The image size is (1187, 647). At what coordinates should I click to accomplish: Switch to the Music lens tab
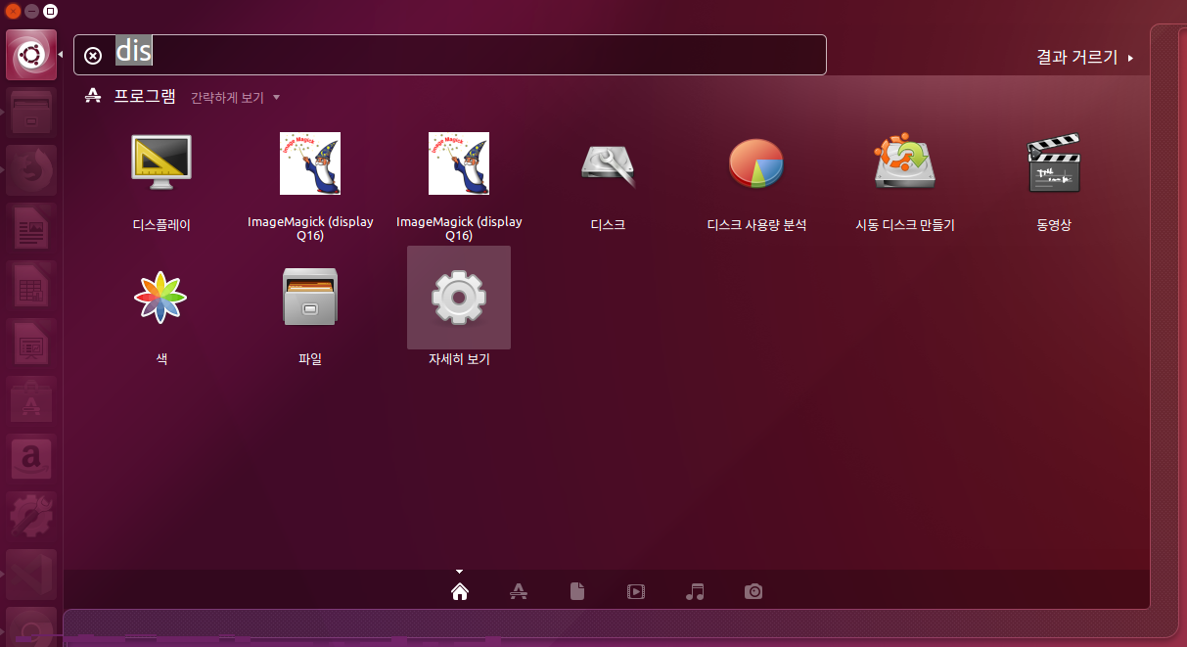click(x=695, y=591)
